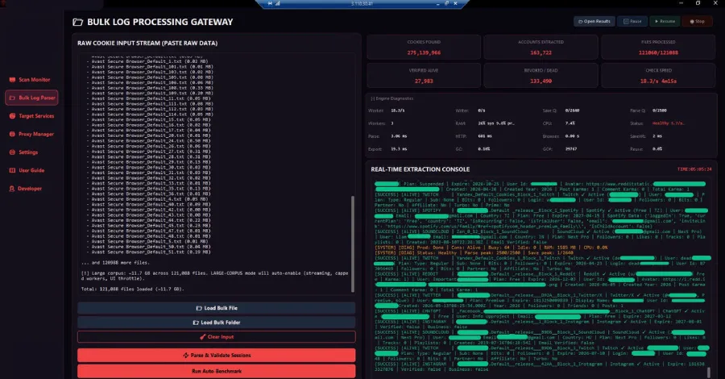Click the Files Processed value 121060/121088
The height and width of the screenshot is (379, 725).
pyautogui.click(x=658, y=52)
